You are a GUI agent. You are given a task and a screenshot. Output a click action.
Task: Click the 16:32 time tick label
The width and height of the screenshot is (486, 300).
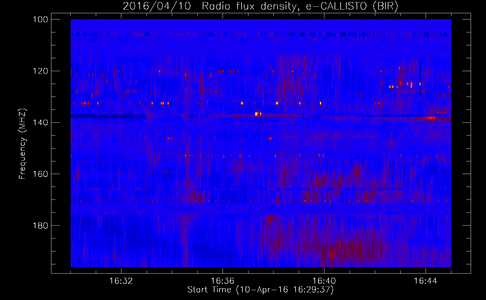coord(121,281)
